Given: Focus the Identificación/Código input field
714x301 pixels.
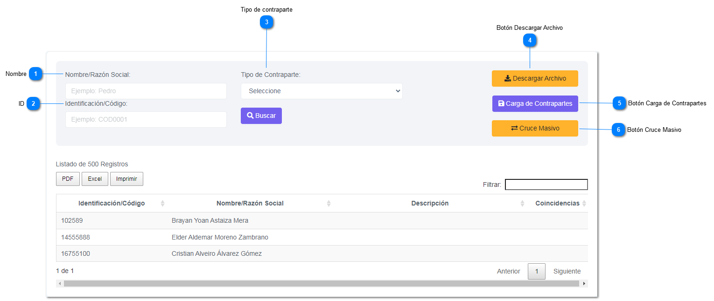Looking at the screenshot, I should (146, 120).
